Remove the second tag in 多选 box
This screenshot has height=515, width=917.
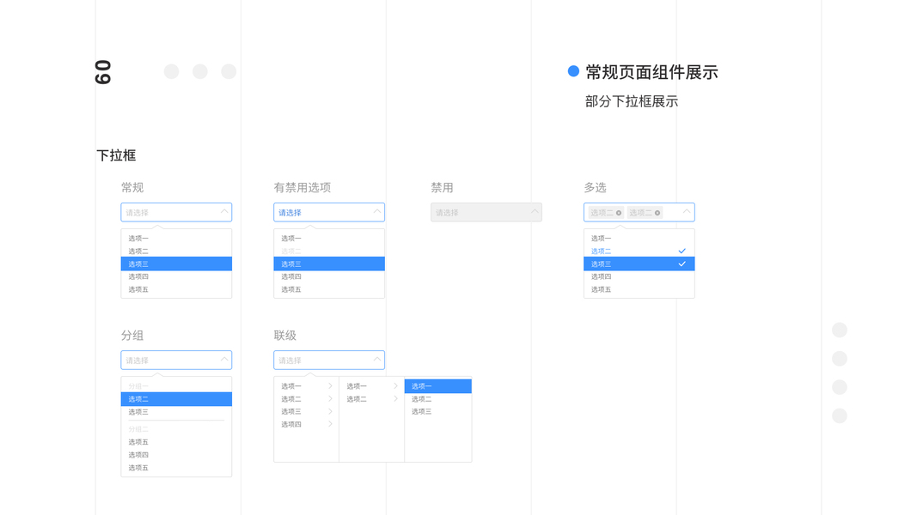click(657, 213)
